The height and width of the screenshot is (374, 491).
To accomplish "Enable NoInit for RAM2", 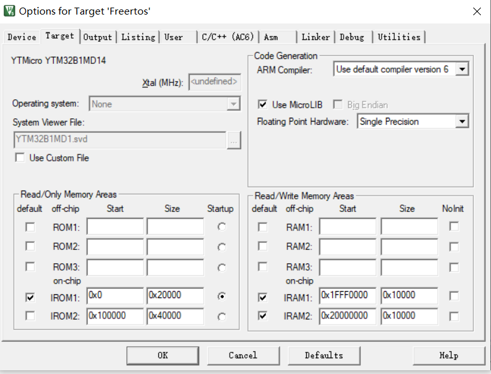I will pos(454,247).
